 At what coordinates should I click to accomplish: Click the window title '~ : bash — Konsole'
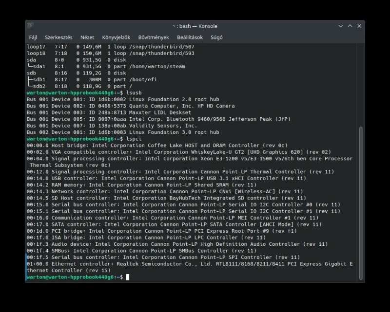(195, 26)
